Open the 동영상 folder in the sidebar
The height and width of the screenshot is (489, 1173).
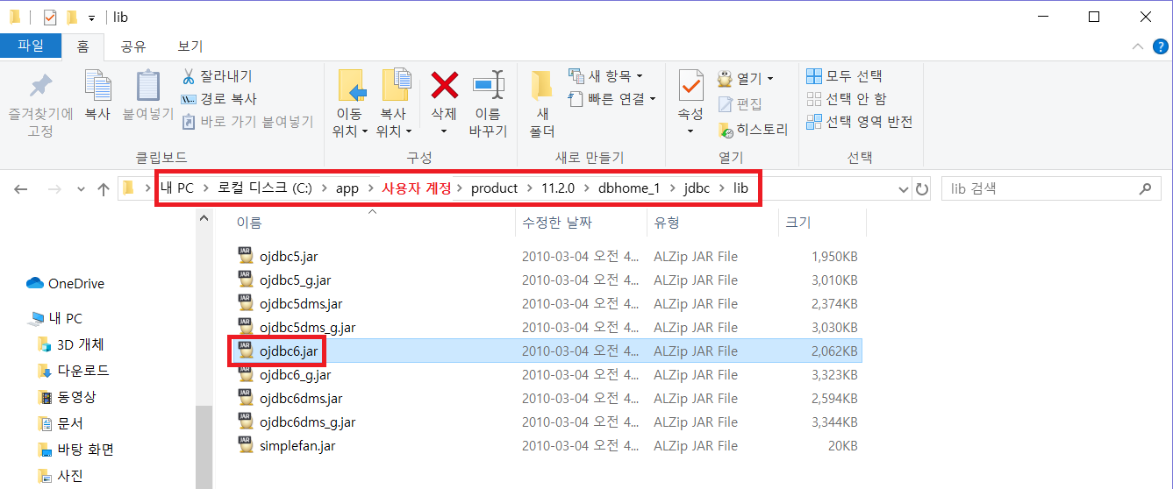pyautogui.click(x=67, y=397)
